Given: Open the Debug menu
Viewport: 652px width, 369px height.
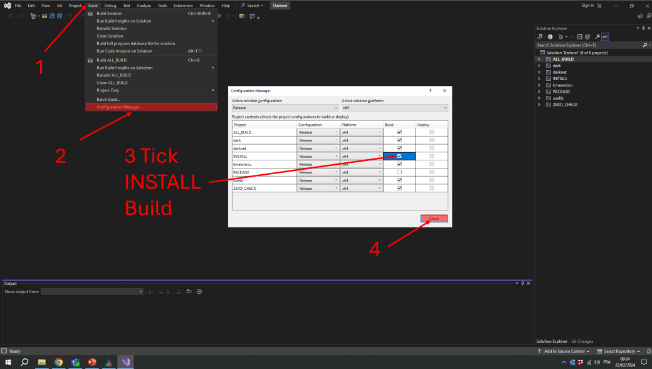Looking at the screenshot, I should click(x=110, y=6).
